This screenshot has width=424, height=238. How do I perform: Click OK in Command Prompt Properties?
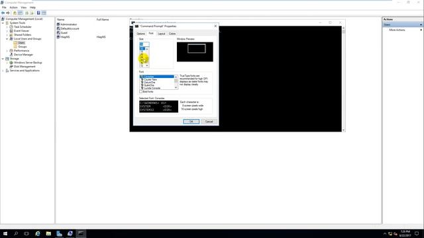point(191,122)
